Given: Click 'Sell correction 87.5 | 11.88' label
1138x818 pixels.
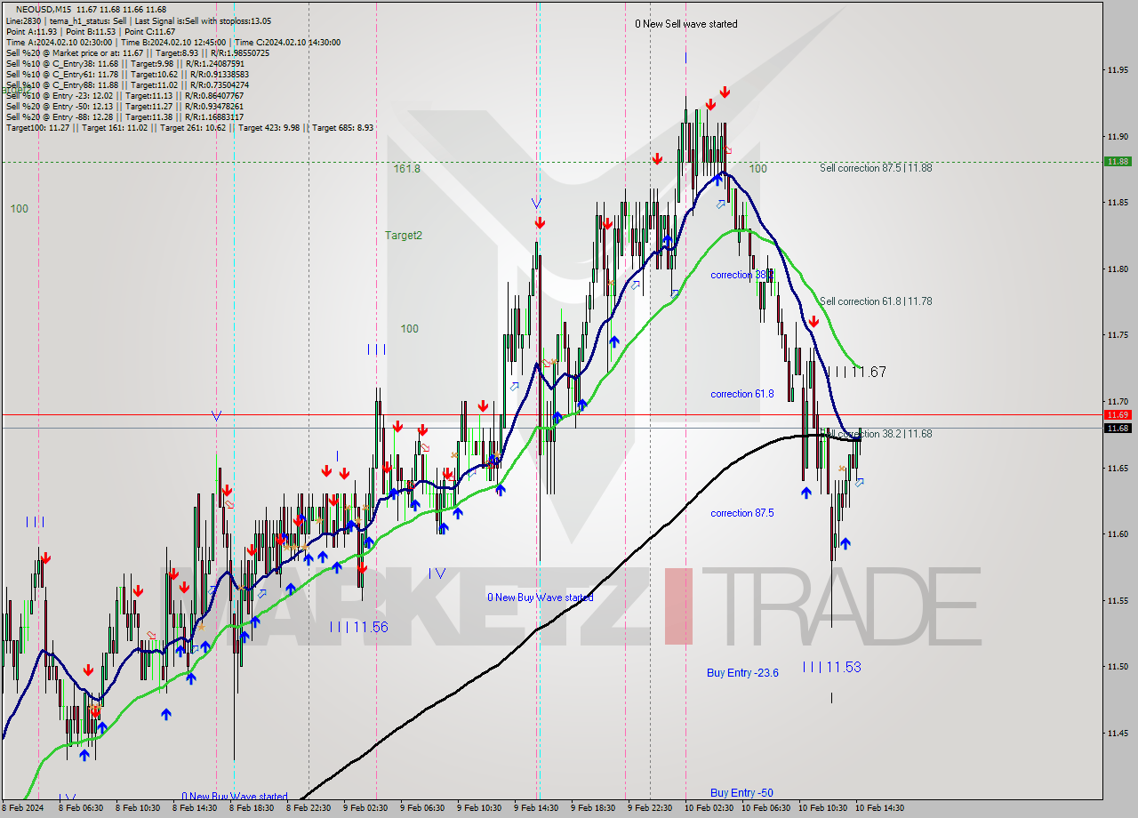Looking at the screenshot, I should (876, 167).
